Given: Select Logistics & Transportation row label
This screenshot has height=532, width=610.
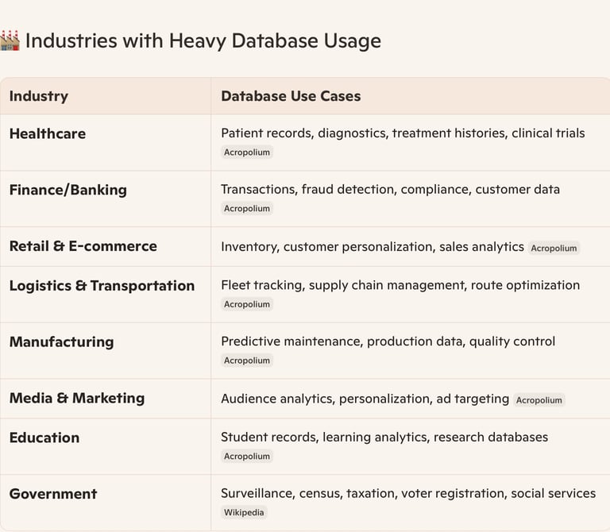Looking at the screenshot, I should (x=102, y=286).
